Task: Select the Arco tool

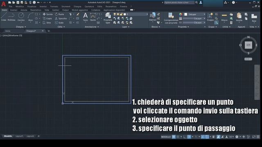Action: 30,17
